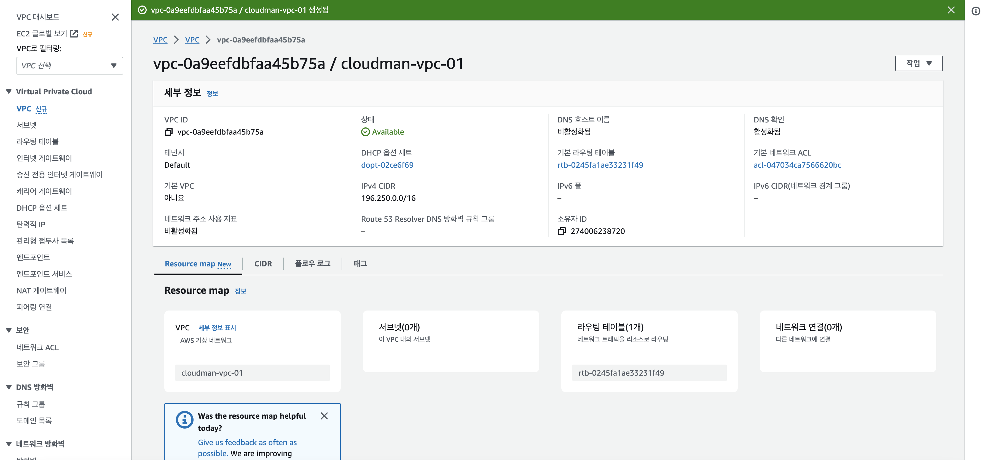Image resolution: width=987 pixels, height=460 pixels.
Task: Collapse the DNS 방화벽 section
Action: click(9, 387)
